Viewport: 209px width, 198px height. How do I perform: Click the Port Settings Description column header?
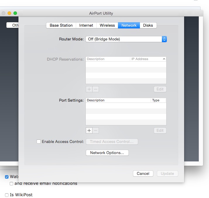(x=118, y=100)
